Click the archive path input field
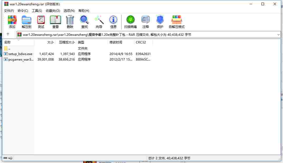Screen dimensions: 283x163 click(148, 34)
